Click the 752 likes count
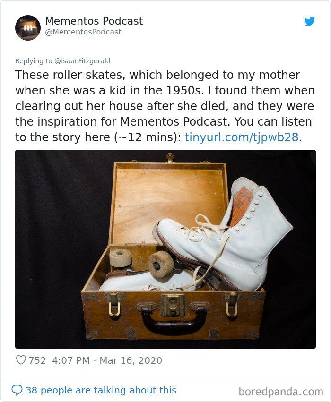Viewport: 331px width, 402px height. [35, 360]
